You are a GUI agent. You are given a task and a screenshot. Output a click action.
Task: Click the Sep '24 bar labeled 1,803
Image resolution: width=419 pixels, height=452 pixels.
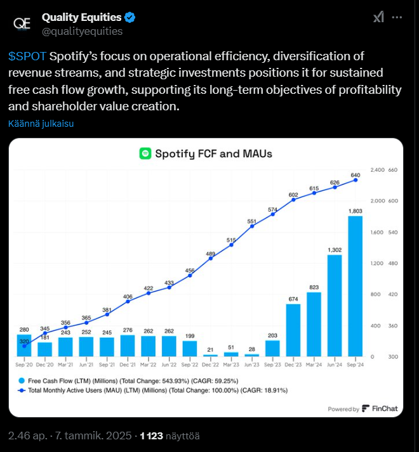355,286
